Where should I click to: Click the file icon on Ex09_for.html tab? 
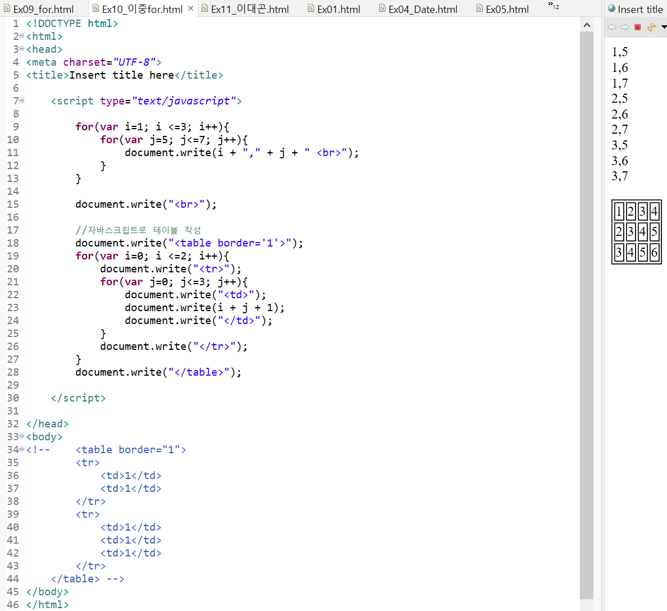tap(7, 8)
